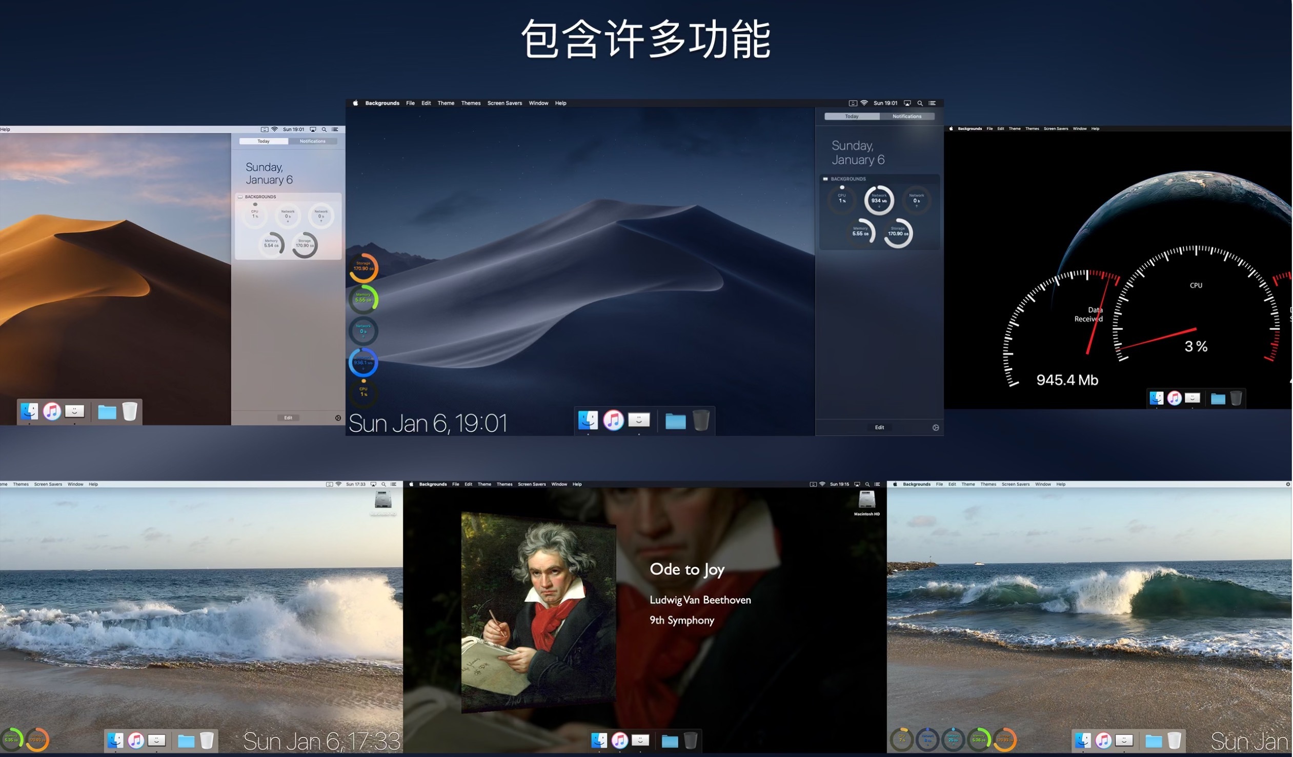Click 'Sun Jan 6, 19:01' desktop clock text
Viewport: 1293px width, 757px height.
click(x=428, y=424)
